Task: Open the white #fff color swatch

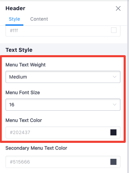Action: [x=114, y=30]
